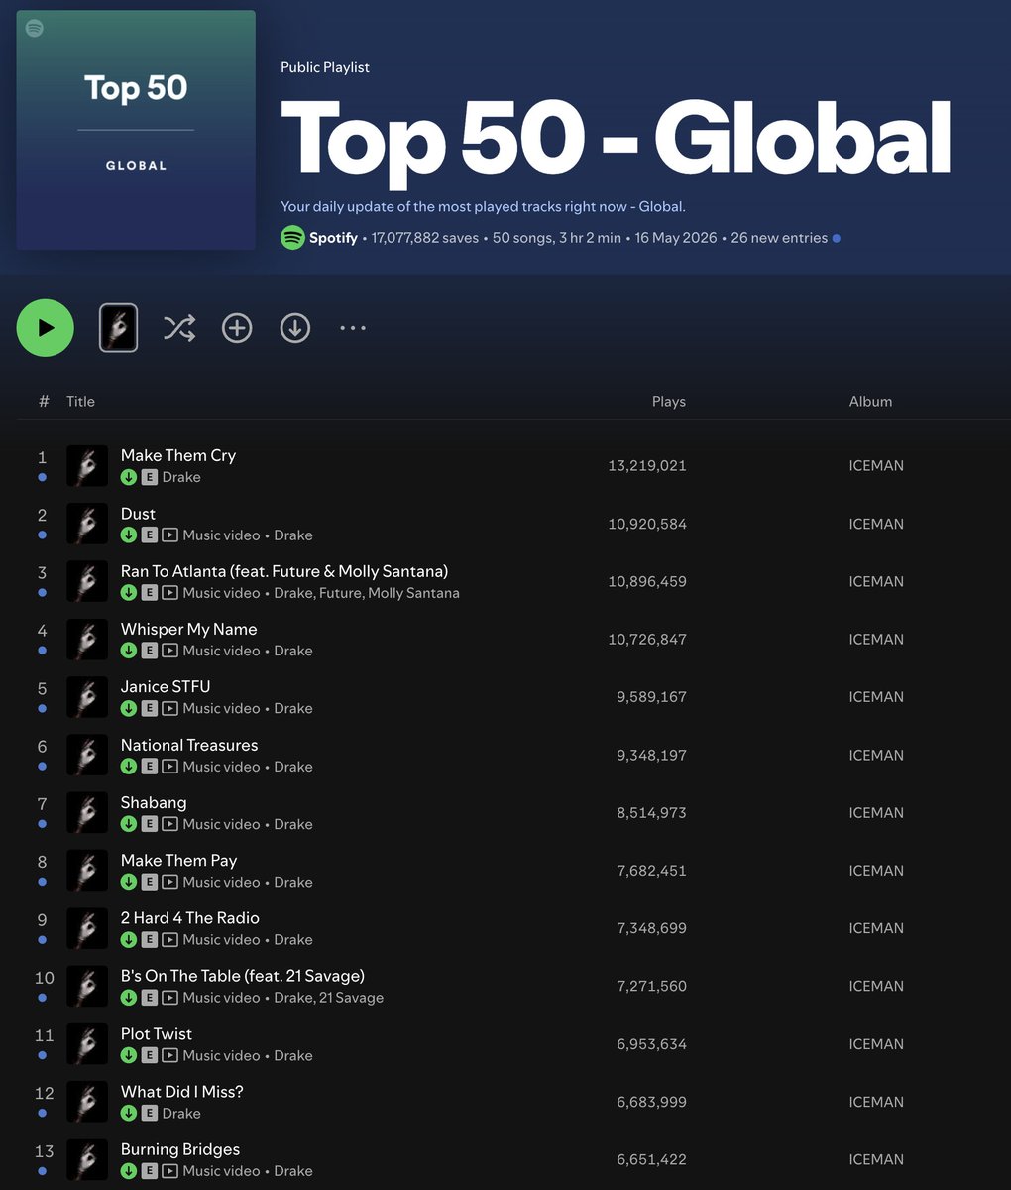Click the downloaded icon under Whisper My Name
The image size is (1011, 1190).
[129, 651]
